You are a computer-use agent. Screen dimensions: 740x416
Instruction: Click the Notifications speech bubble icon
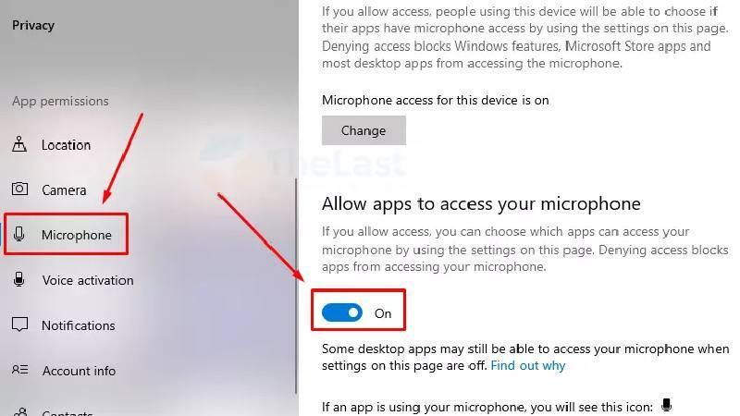pos(19,324)
